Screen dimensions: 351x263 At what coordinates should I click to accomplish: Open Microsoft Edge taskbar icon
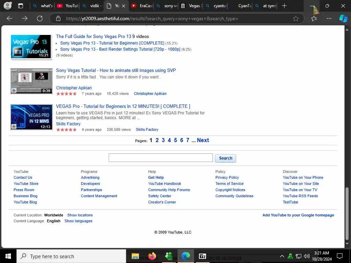185,256
